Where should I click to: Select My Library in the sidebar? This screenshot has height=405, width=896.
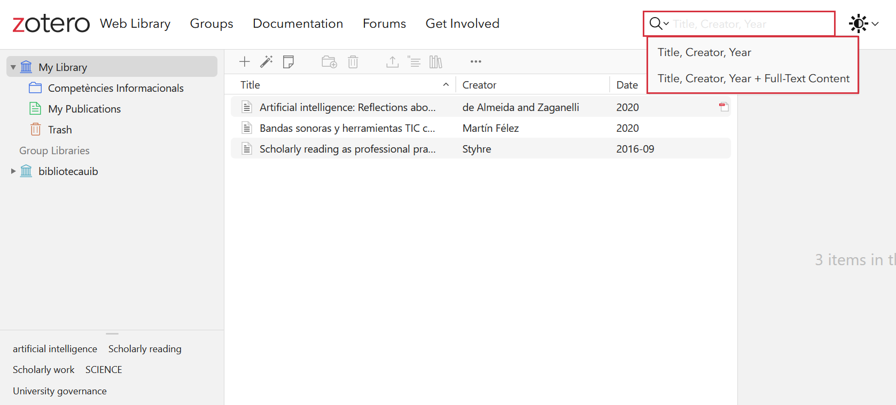(x=112, y=67)
